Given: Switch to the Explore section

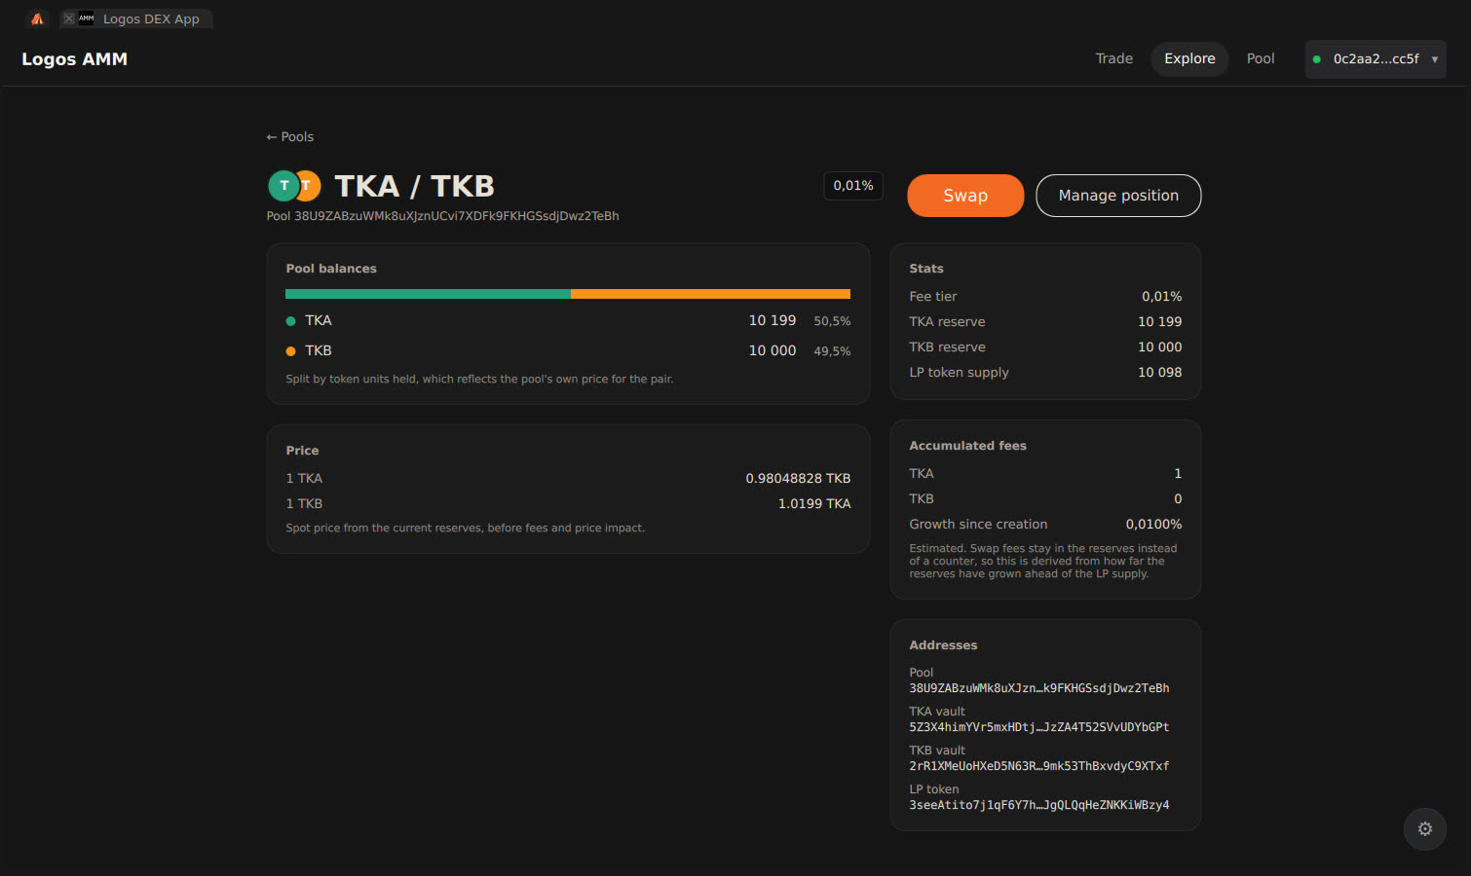Looking at the screenshot, I should pyautogui.click(x=1189, y=58).
